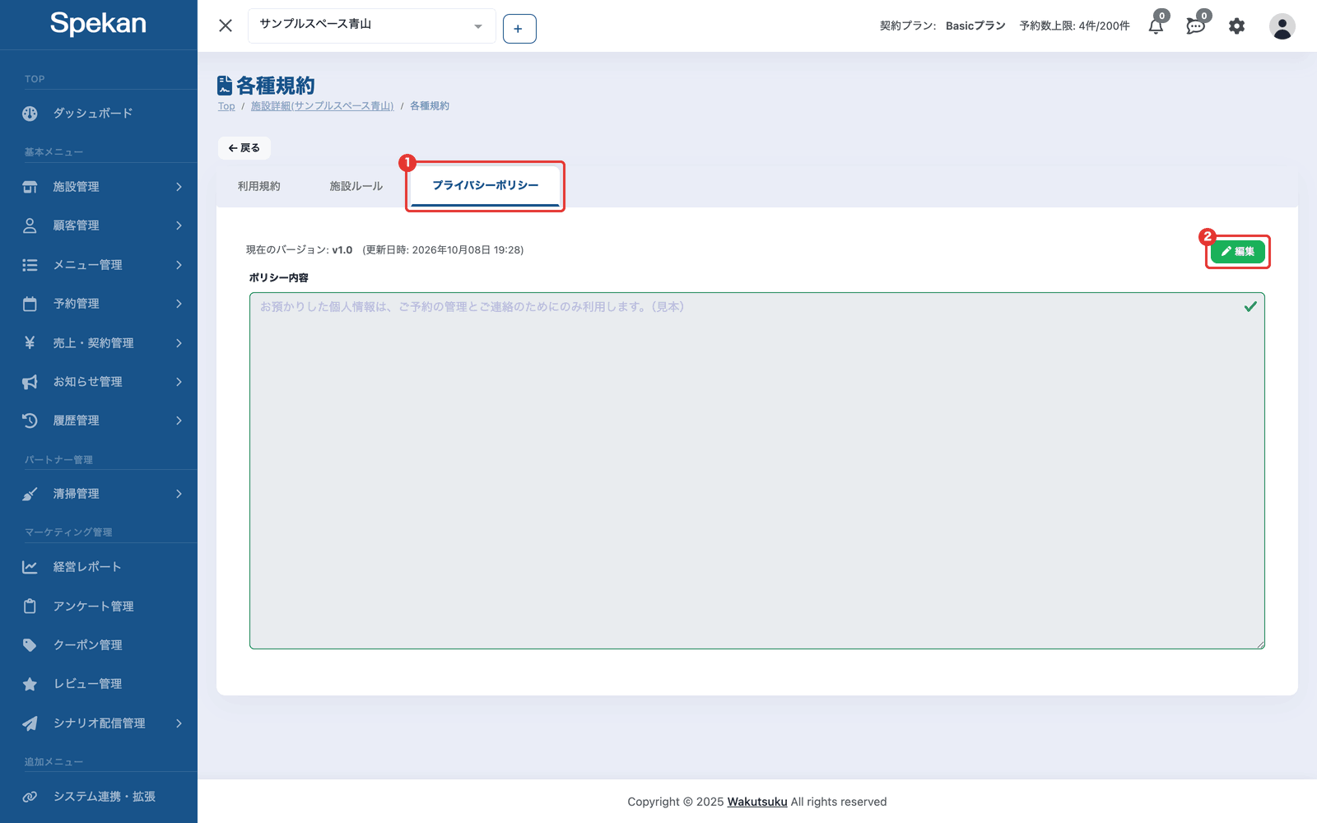1317x823 pixels.
Task: Click the notification bell icon
Action: pyautogui.click(x=1156, y=26)
